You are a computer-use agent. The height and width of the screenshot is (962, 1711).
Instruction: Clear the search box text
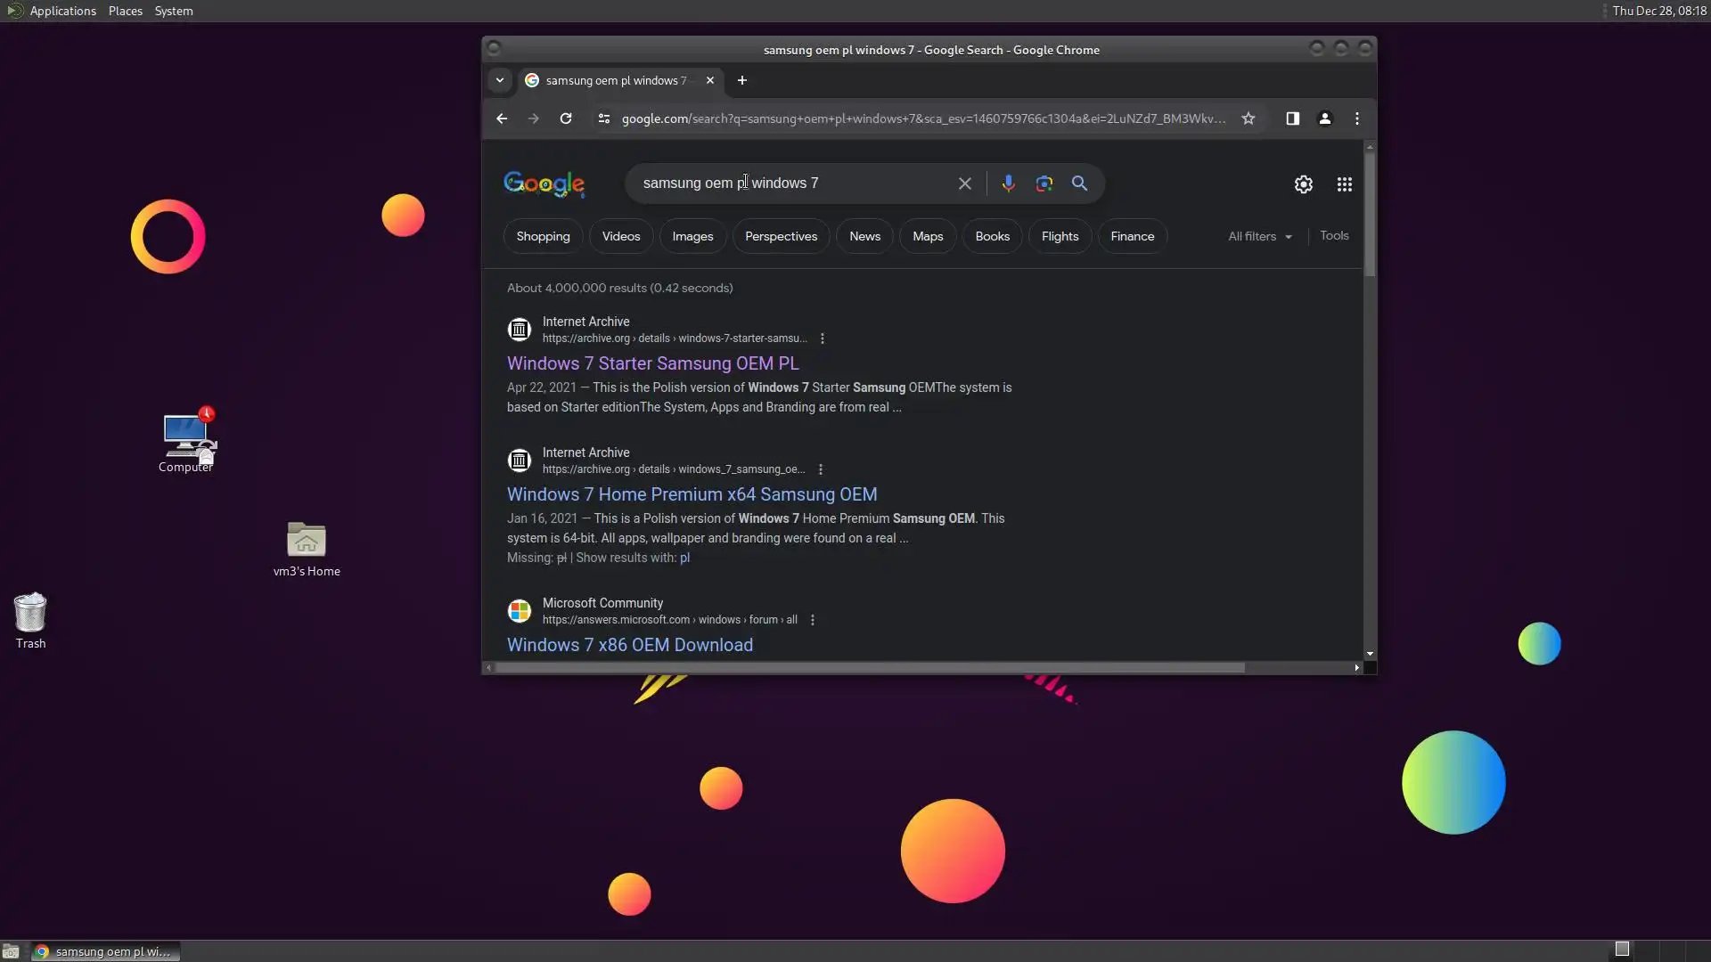tap(964, 183)
